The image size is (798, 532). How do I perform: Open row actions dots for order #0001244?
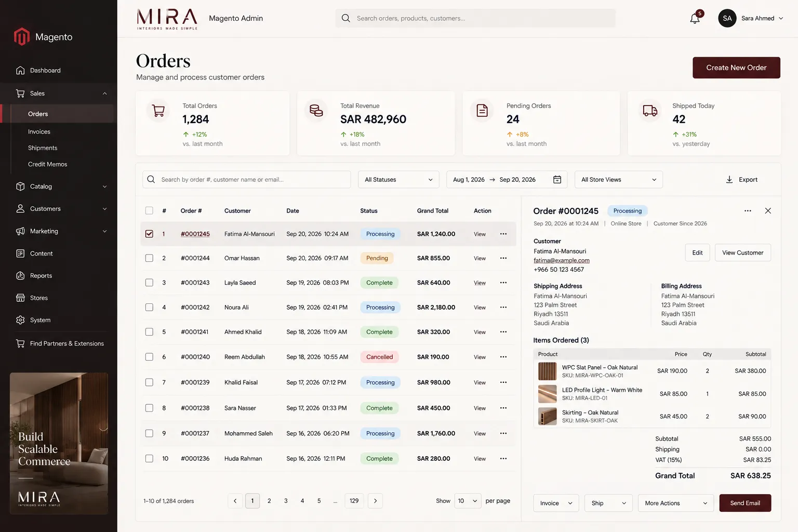click(x=503, y=258)
